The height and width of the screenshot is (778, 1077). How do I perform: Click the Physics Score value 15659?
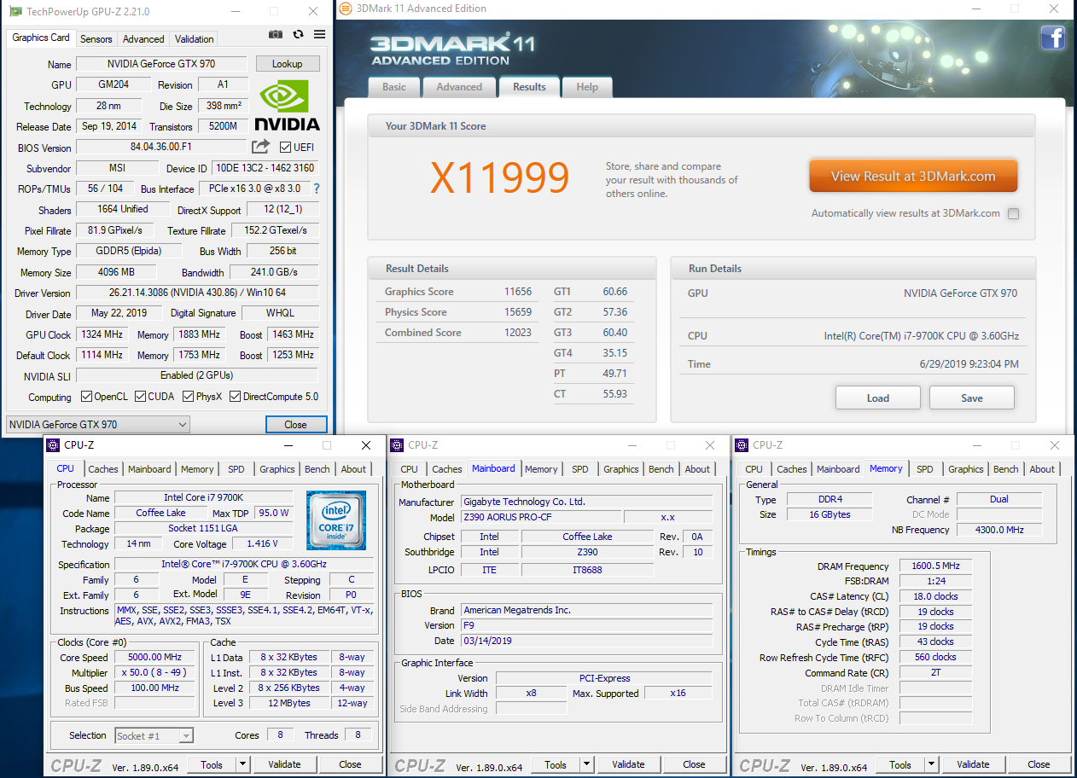pyautogui.click(x=520, y=312)
